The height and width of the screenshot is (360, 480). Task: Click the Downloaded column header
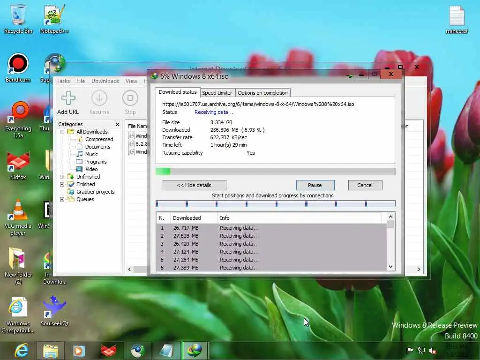click(194, 218)
